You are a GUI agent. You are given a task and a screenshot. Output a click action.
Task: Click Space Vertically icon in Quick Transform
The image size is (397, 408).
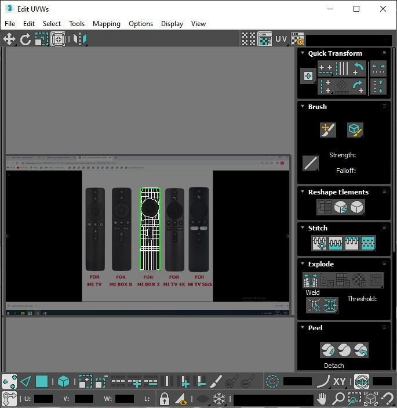pyautogui.click(x=378, y=86)
